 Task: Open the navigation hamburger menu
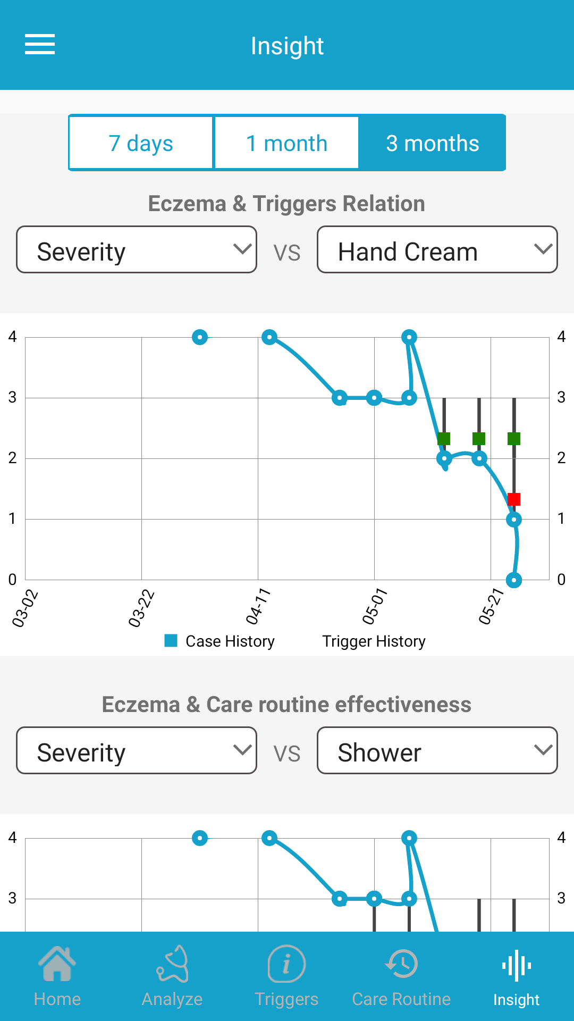pos(40,46)
